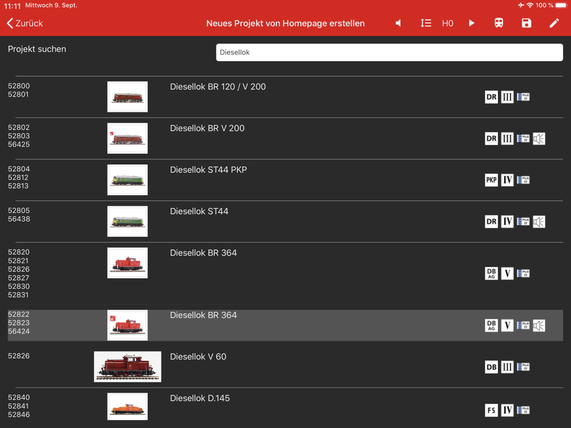Click the pencil edit icon
Image resolution: width=571 pixels, height=428 pixels.
tap(554, 23)
